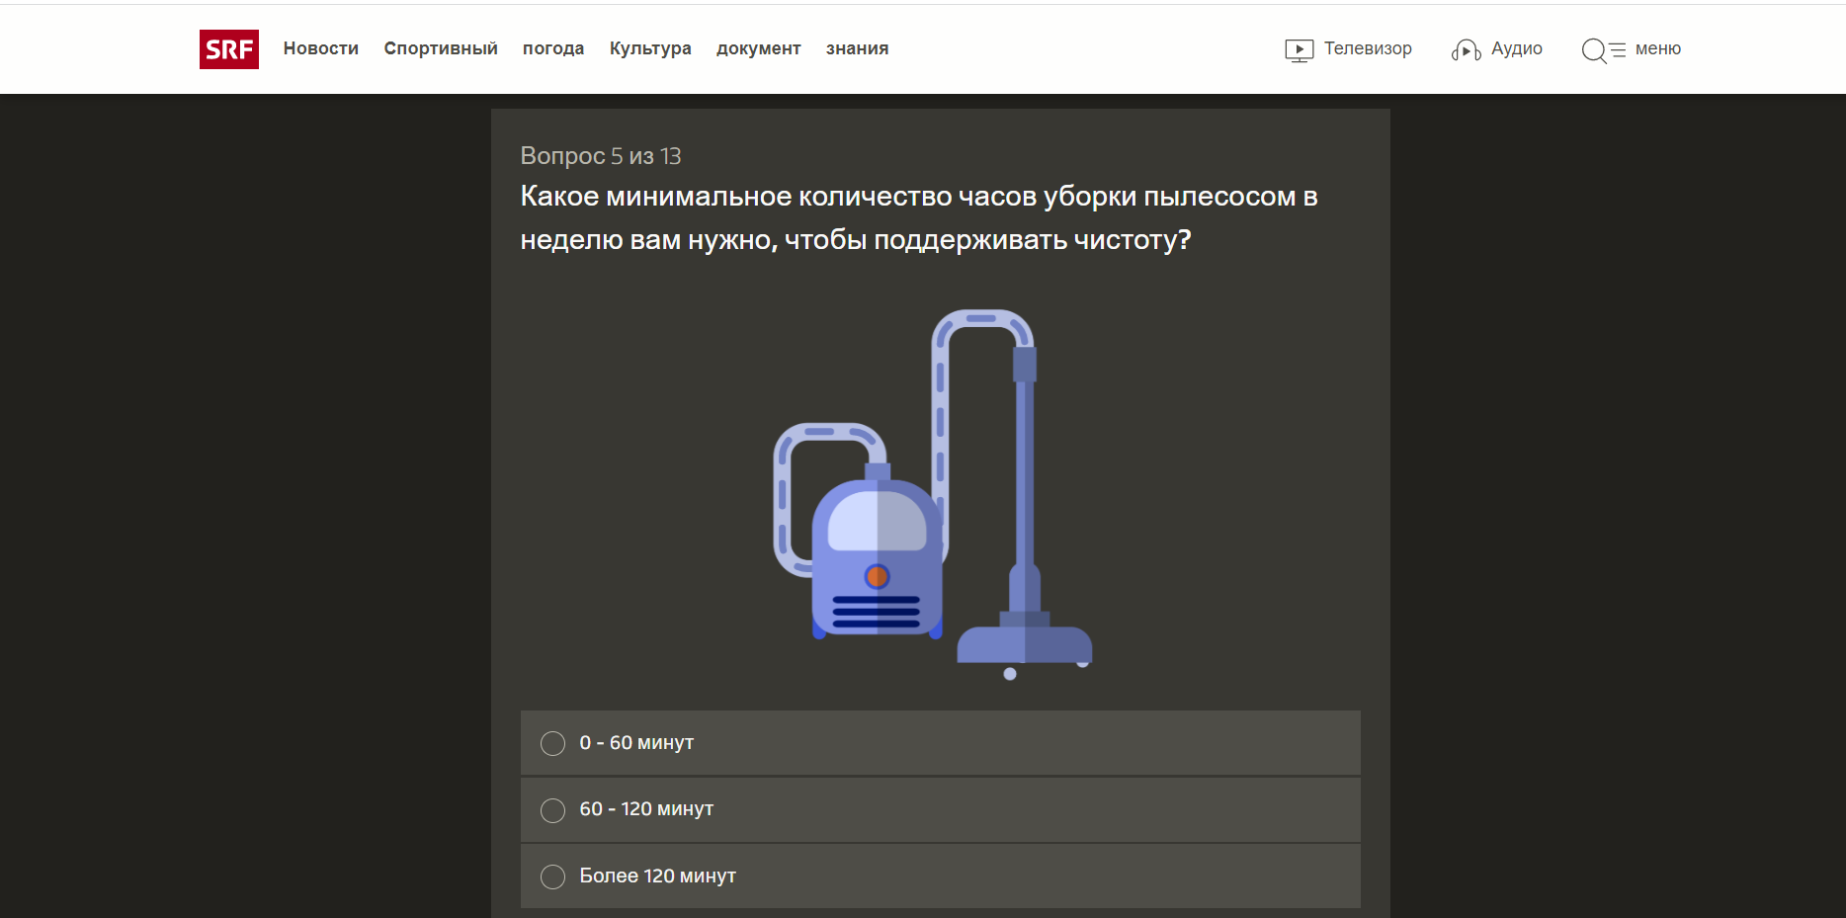Click the Аудио text link

(1516, 48)
